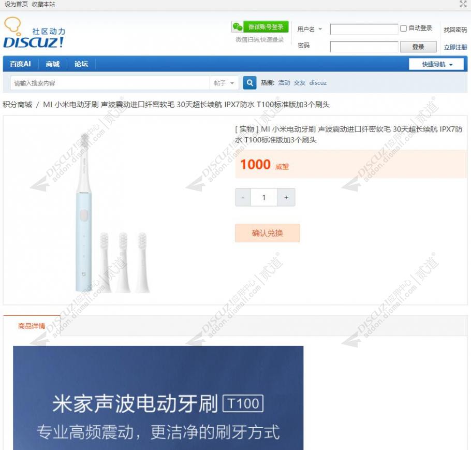Decrease quantity with minus button
Viewport: 471px width, 450px height.
click(243, 197)
